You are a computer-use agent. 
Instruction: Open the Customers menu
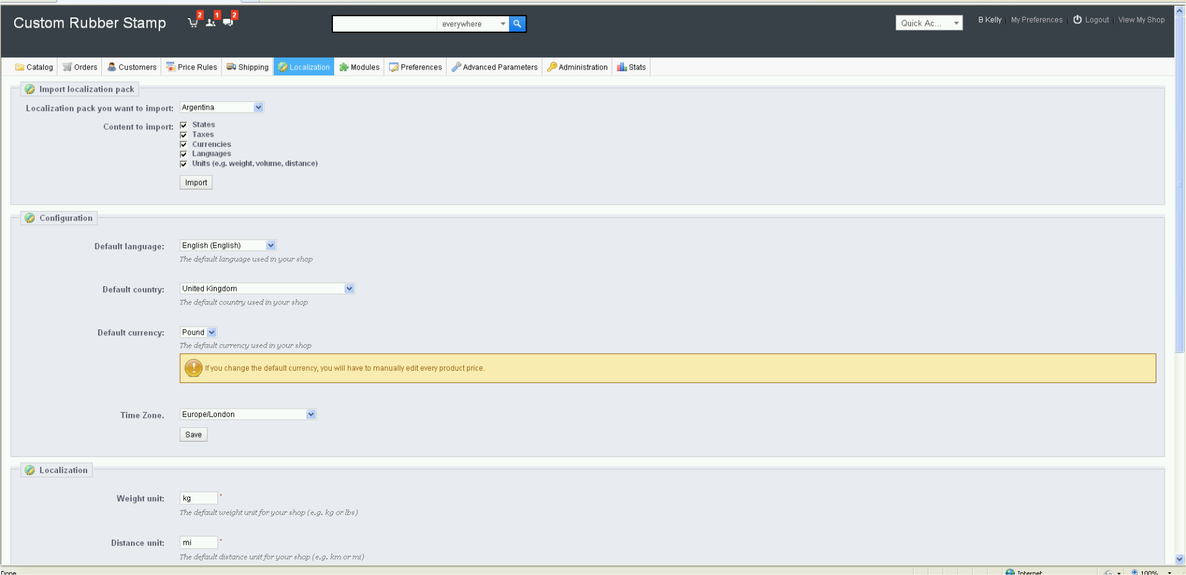click(x=132, y=67)
